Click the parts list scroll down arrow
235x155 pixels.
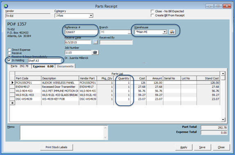coord(223,120)
